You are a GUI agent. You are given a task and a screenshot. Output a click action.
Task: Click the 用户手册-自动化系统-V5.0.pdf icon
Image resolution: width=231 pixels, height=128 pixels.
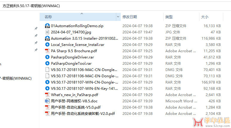point(47,107)
